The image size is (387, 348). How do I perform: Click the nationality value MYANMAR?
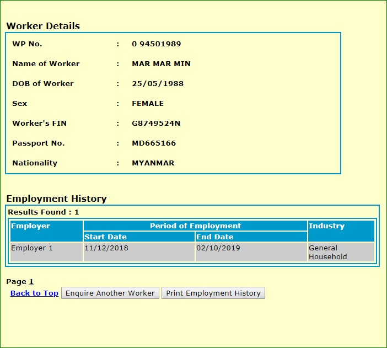(153, 163)
